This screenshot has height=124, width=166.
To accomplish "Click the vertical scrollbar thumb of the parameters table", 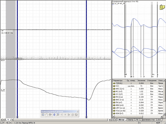I will point(165,91).
